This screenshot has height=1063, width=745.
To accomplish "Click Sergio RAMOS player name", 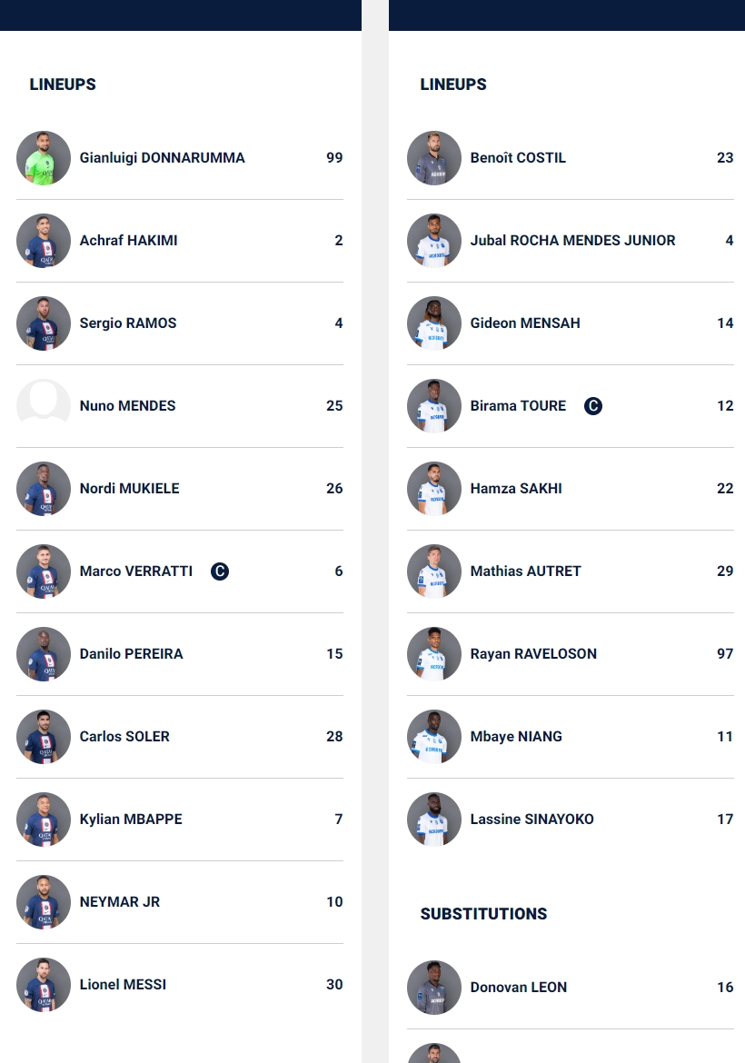I will (x=128, y=323).
